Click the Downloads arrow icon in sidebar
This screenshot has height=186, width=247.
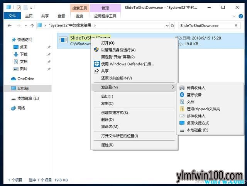pos(16,54)
